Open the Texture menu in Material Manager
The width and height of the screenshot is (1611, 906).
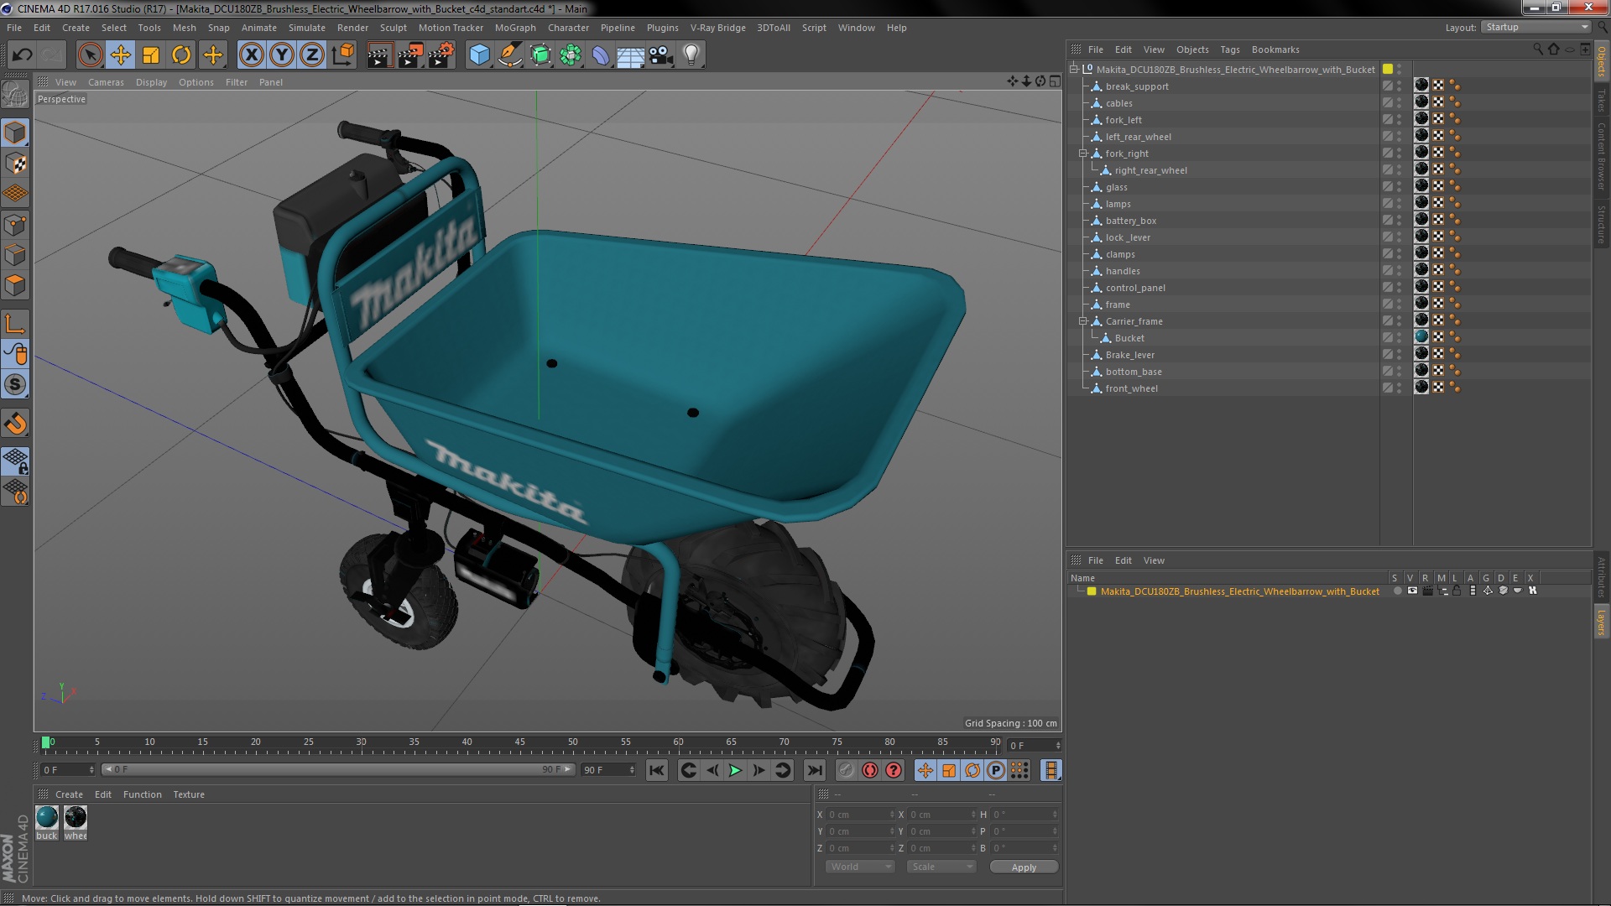pos(189,794)
